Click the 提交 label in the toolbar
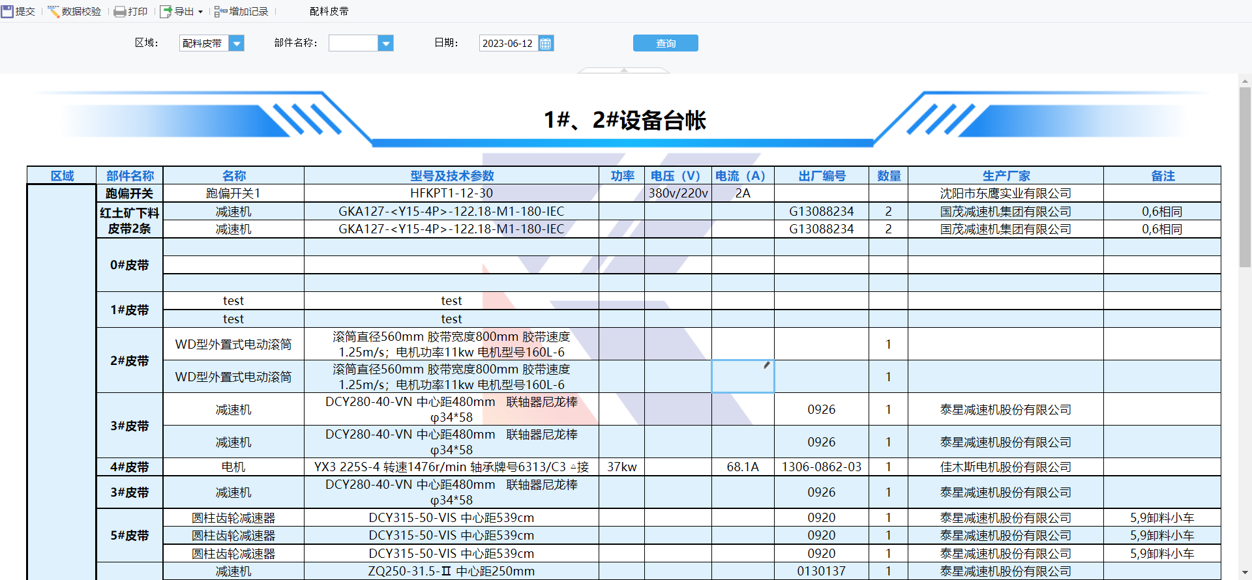 point(25,11)
